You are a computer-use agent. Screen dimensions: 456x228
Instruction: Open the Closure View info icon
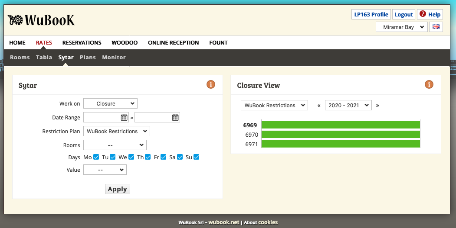point(429,84)
